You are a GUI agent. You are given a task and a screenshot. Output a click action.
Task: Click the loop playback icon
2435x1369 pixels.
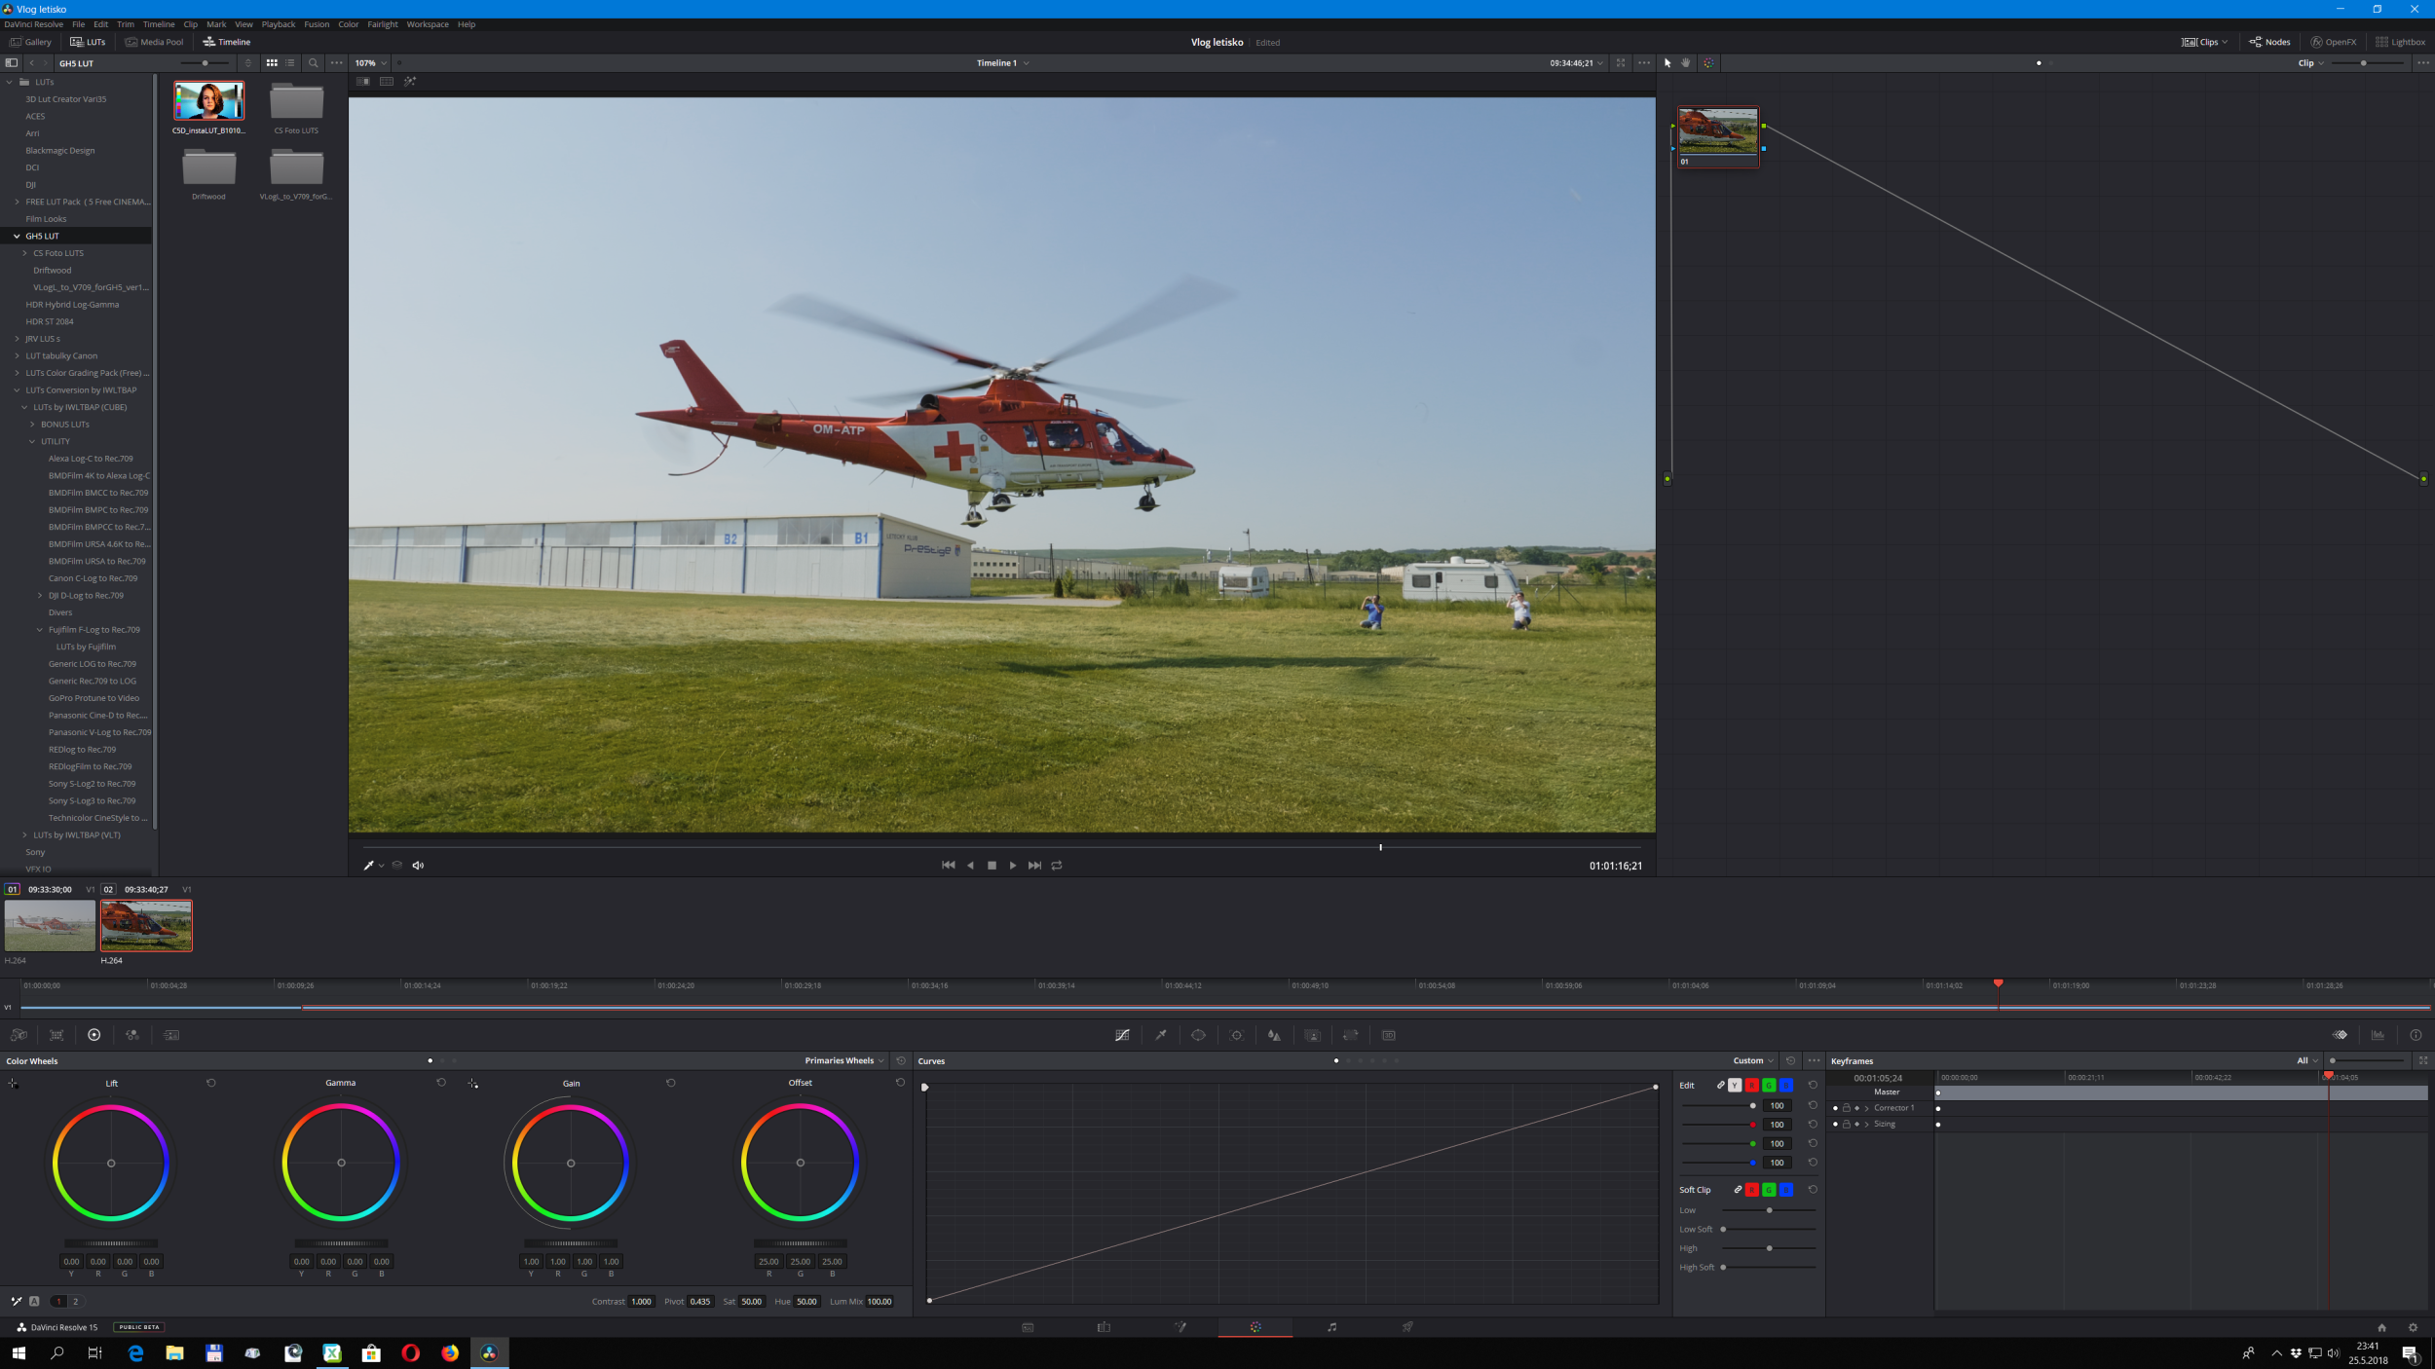coord(1057,865)
